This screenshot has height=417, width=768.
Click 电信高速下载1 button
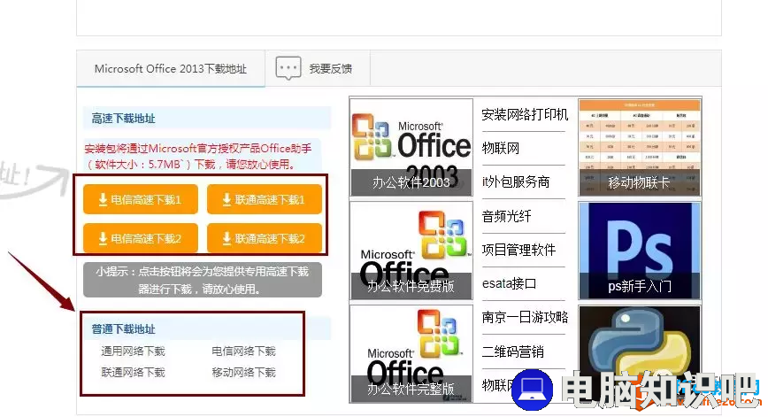141,199
